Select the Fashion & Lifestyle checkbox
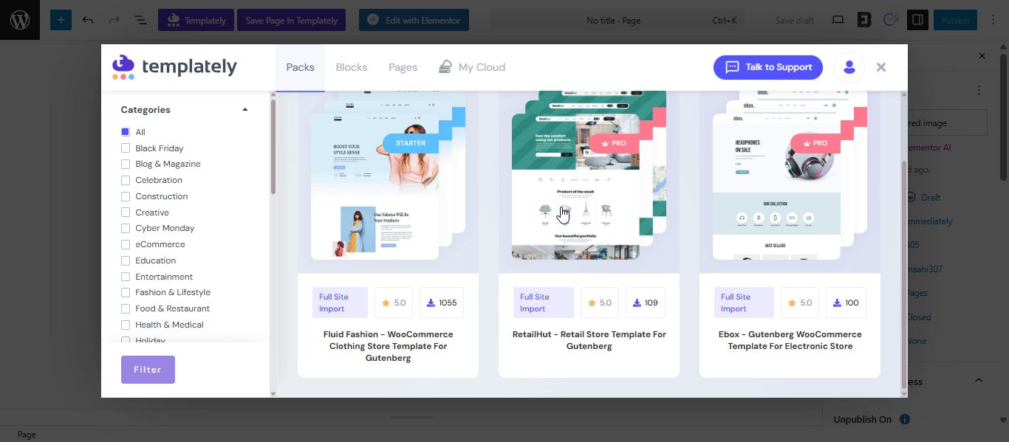Viewport: 1009px width, 442px height. (x=126, y=292)
